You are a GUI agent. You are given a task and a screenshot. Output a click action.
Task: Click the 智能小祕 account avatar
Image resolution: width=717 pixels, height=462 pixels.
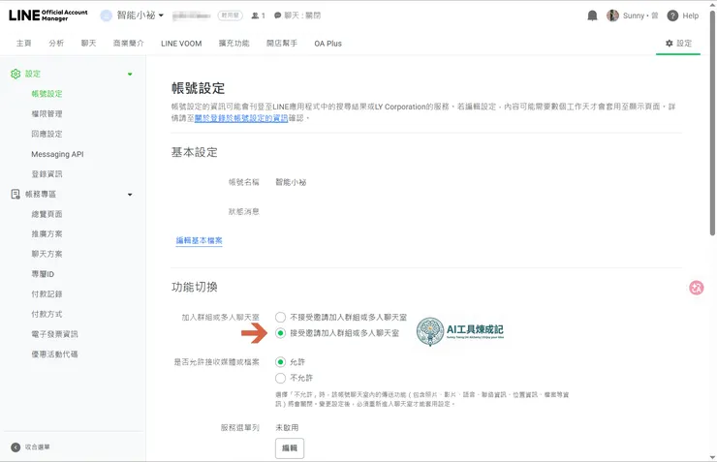pos(106,15)
